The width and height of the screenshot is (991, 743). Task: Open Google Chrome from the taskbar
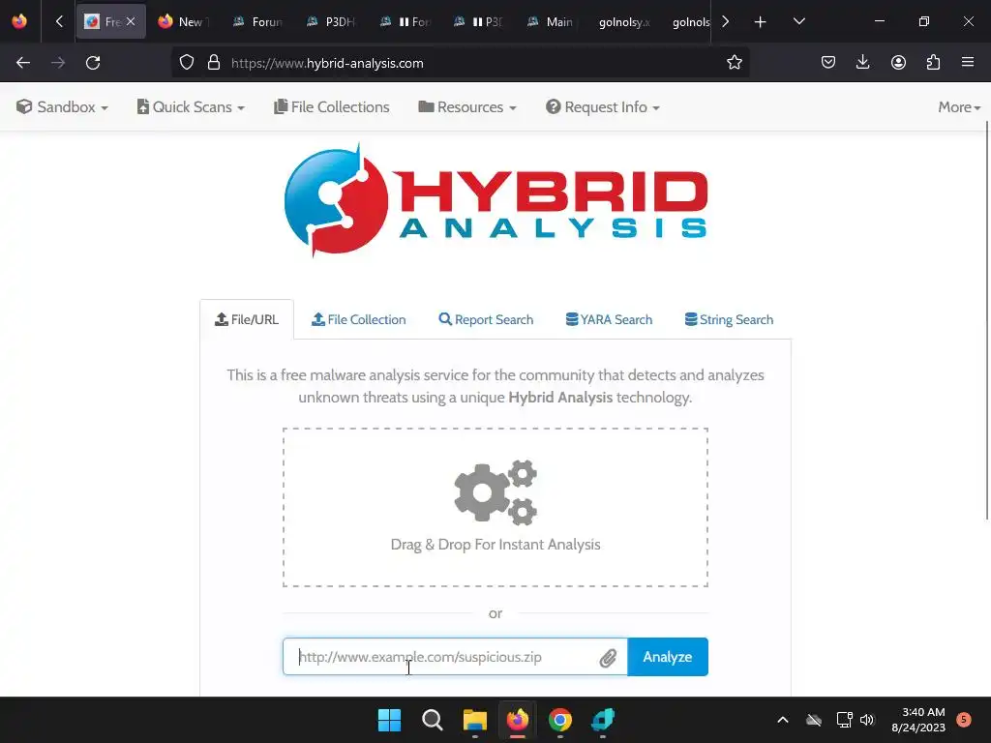pos(560,720)
